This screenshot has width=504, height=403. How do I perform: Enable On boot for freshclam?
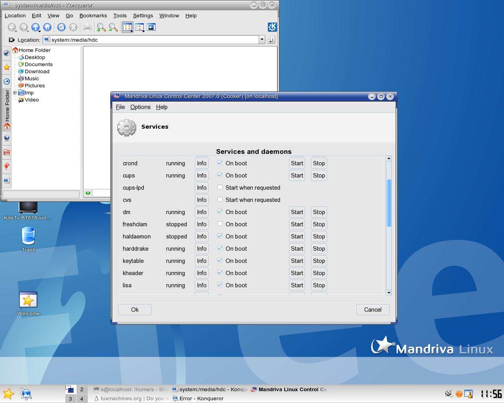pyautogui.click(x=220, y=224)
